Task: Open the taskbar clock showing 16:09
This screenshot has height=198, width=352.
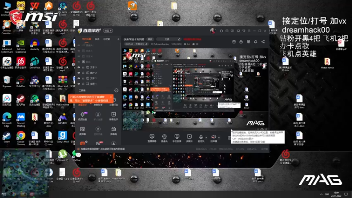Action: pos(336,194)
